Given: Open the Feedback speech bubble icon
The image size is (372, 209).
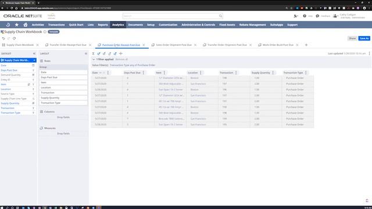Looking at the screenshot, I should pos(317,16).
